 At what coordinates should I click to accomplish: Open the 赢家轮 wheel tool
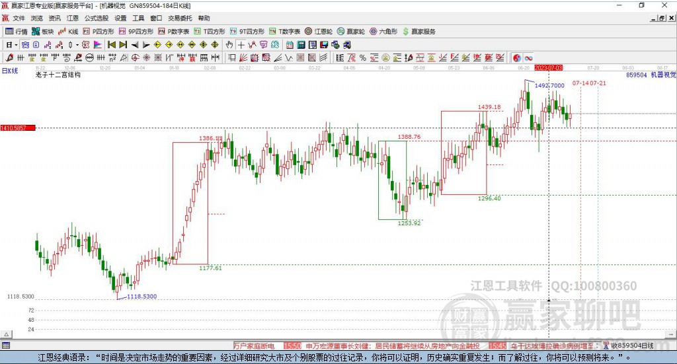click(x=351, y=32)
